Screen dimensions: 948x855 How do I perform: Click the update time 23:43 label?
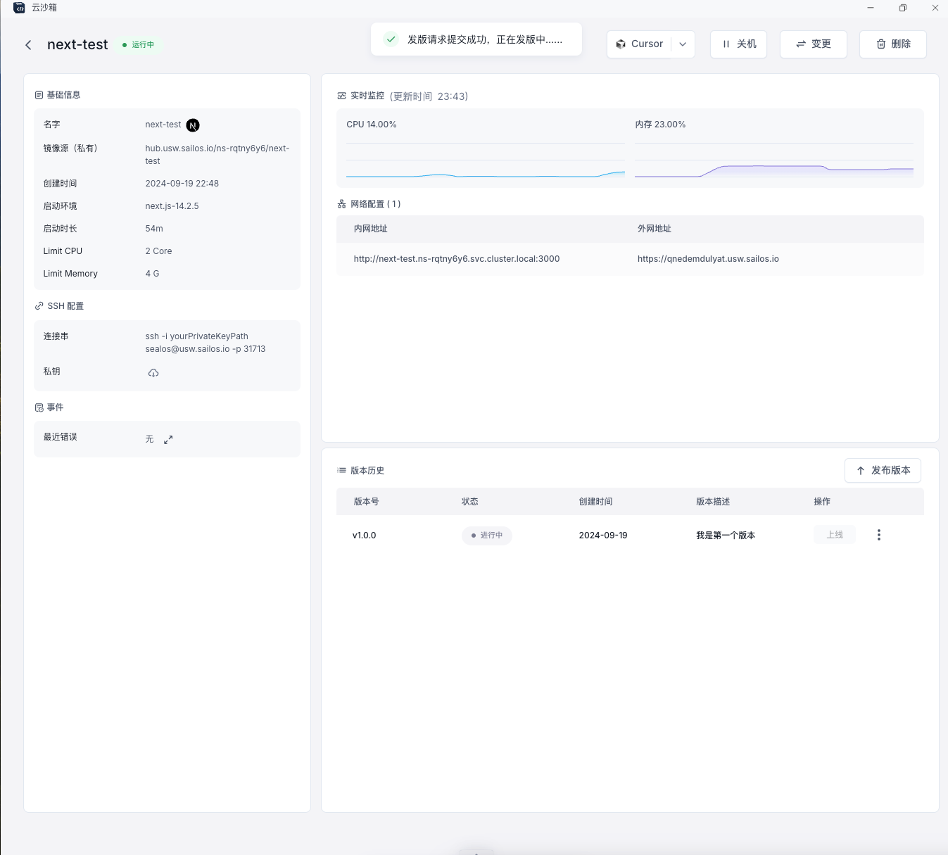[429, 96]
